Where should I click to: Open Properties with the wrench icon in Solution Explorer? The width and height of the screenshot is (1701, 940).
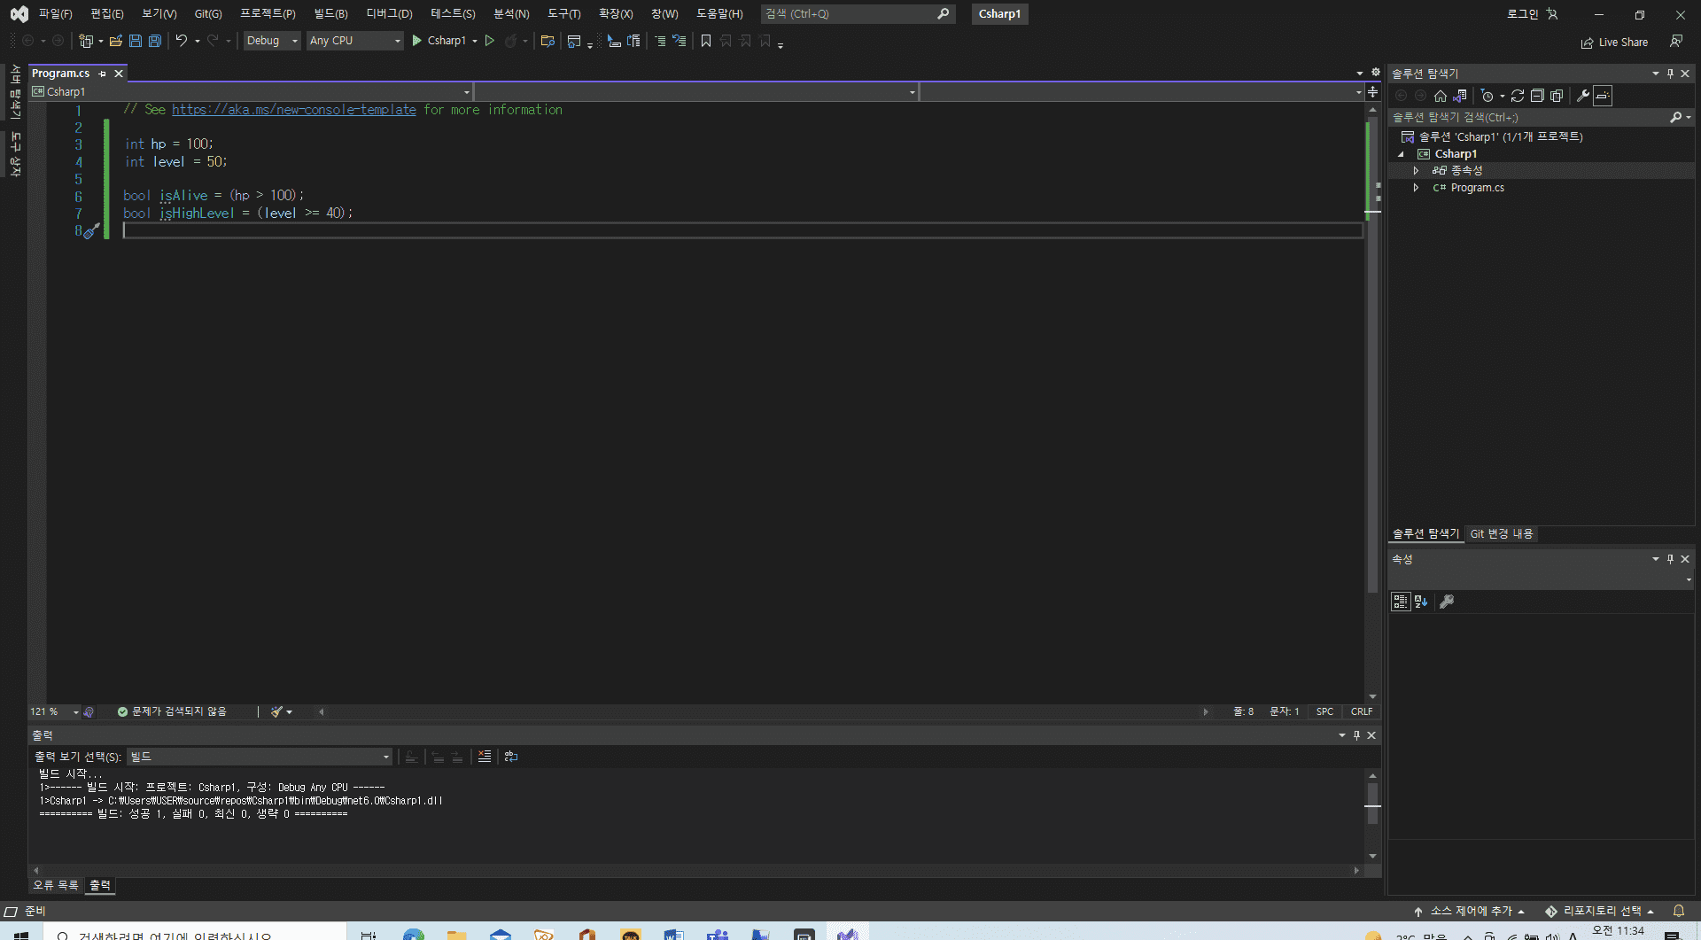click(1583, 96)
